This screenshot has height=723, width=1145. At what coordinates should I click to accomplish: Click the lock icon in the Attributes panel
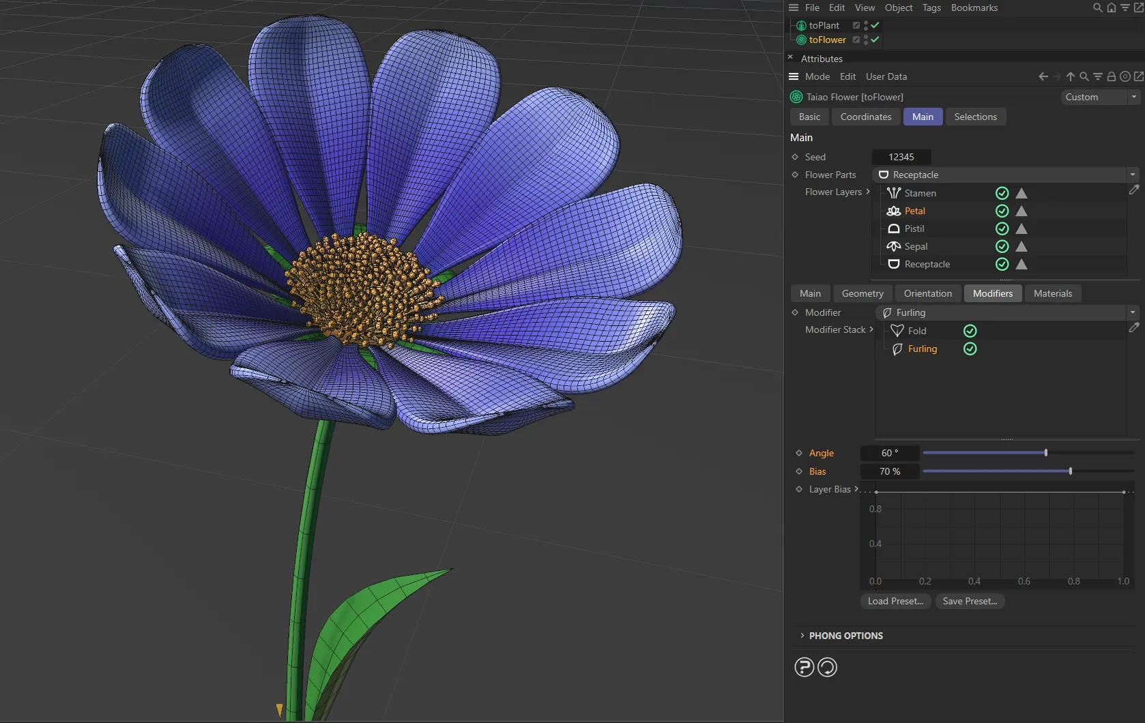pyautogui.click(x=1111, y=76)
